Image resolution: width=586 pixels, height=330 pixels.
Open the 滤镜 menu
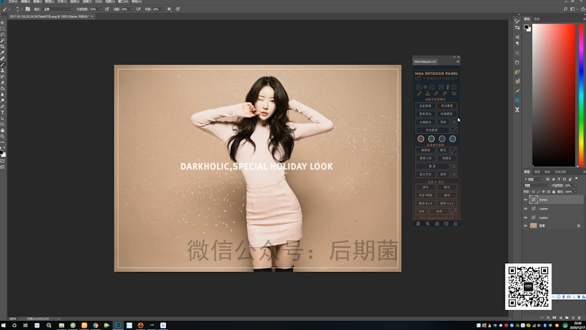[x=87, y=1]
